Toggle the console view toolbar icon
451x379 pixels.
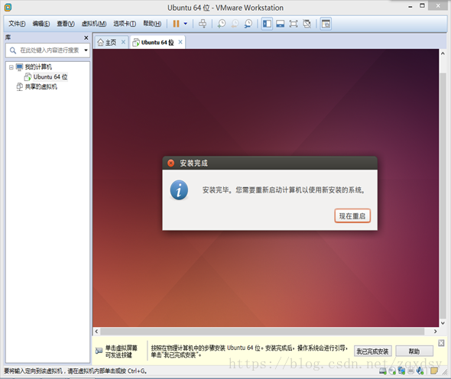coord(326,24)
